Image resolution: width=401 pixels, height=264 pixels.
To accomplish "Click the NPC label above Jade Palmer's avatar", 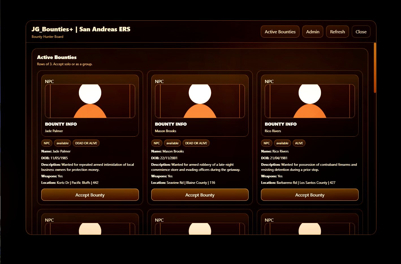I will [x=49, y=81].
